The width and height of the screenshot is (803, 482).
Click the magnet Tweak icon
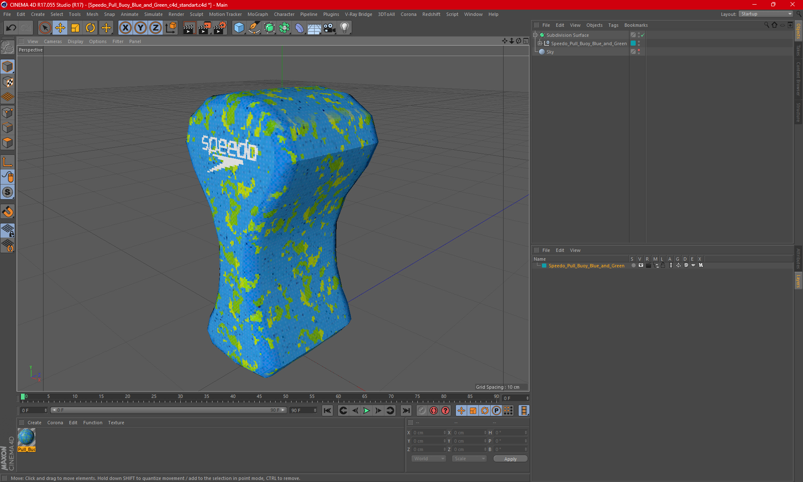point(8,211)
